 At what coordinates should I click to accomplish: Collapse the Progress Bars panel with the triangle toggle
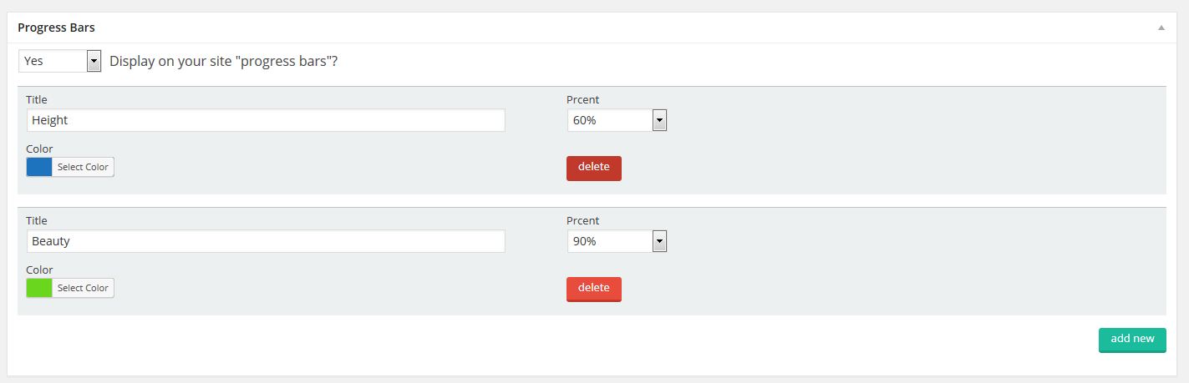point(1161,28)
